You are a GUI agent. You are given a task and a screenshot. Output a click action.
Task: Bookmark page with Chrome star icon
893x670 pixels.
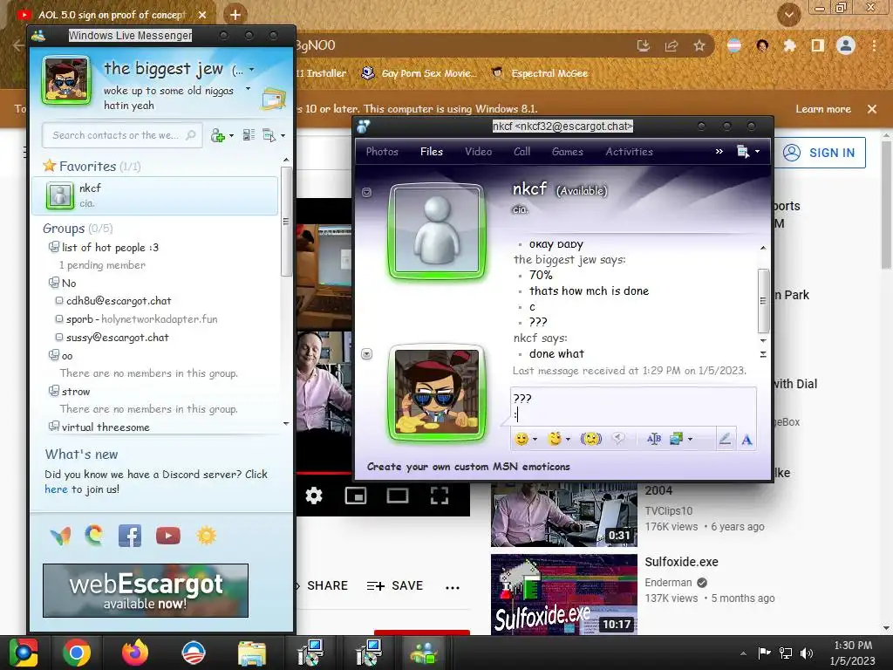[699, 45]
